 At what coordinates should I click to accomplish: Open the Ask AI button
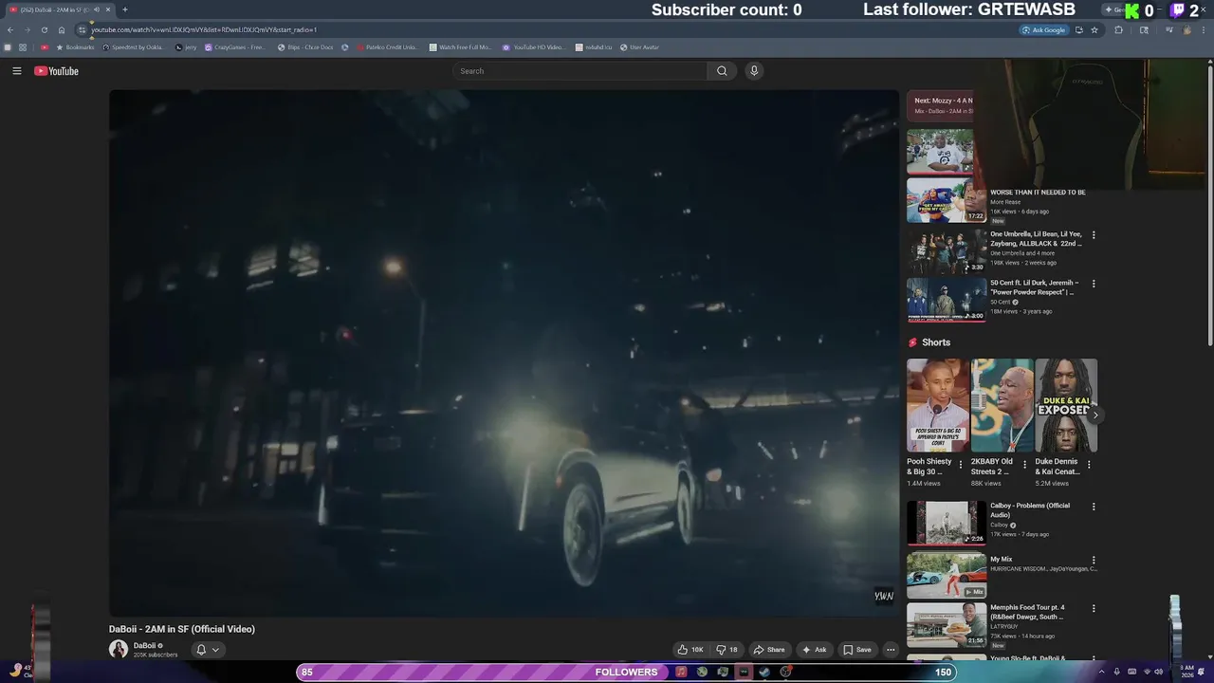pos(814,650)
